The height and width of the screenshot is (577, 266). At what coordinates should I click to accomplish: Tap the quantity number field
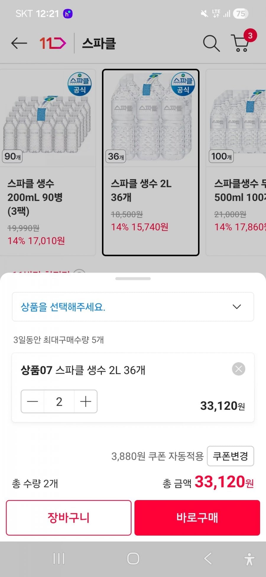click(x=59, y=402)
